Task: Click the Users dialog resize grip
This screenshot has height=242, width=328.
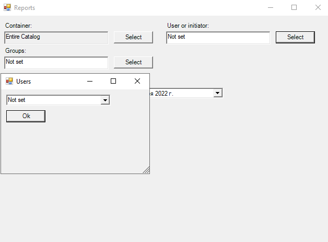Action: [x=146, y=170]
